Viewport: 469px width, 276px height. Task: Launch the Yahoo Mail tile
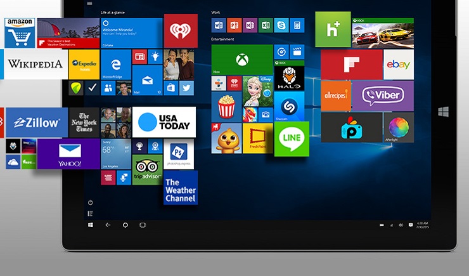tap(69, 154)
